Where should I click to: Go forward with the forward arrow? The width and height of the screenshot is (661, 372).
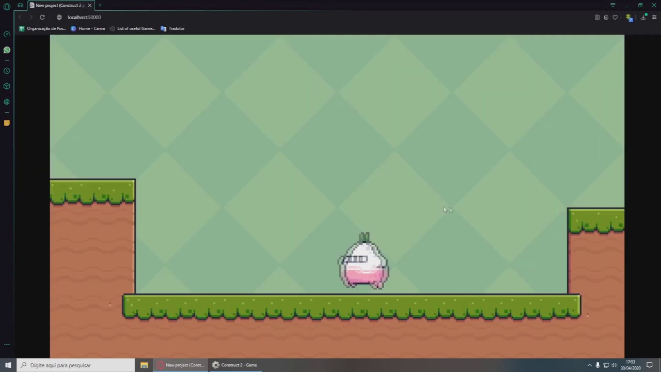click(30, 17)
